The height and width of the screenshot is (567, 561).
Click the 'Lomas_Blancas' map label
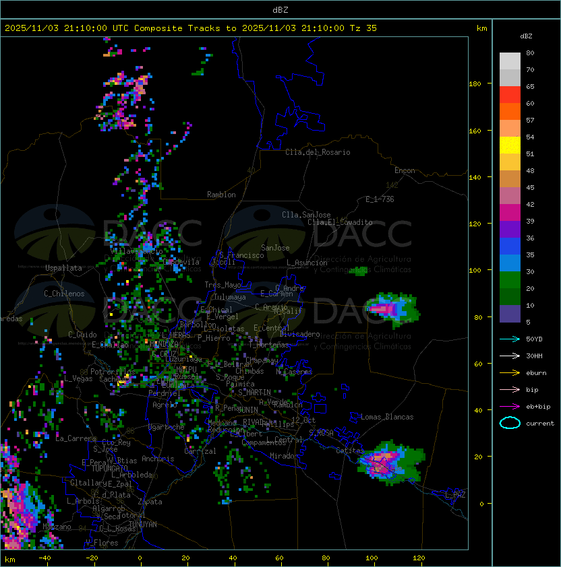387,417
